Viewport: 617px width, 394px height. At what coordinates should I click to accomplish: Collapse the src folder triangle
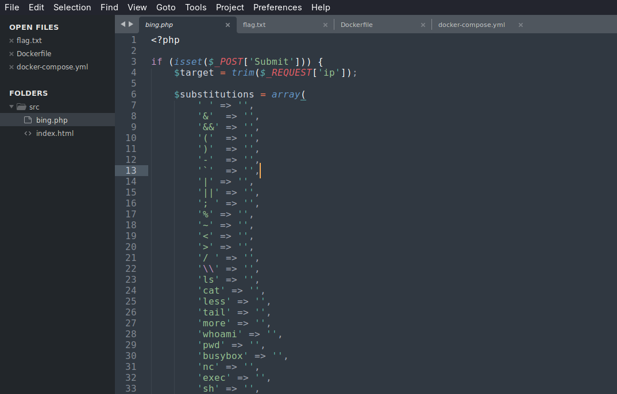pyautogui.click(x=11, y=107)
